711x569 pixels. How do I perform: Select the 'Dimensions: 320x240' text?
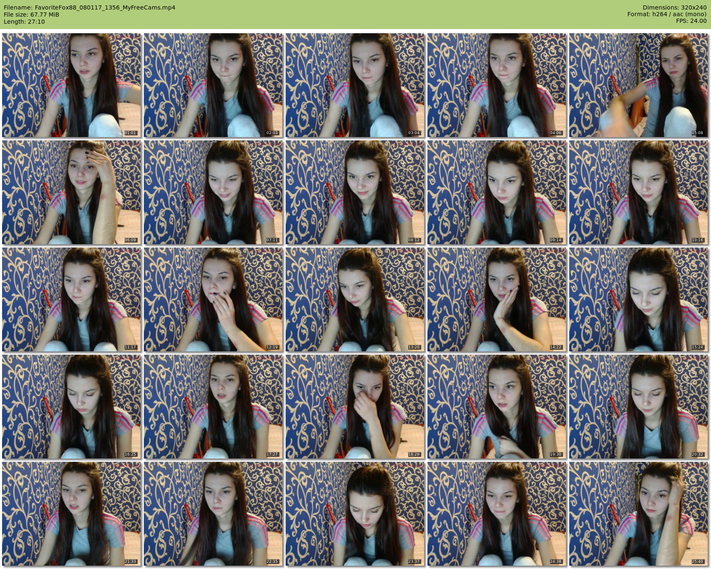pos(674,7)
